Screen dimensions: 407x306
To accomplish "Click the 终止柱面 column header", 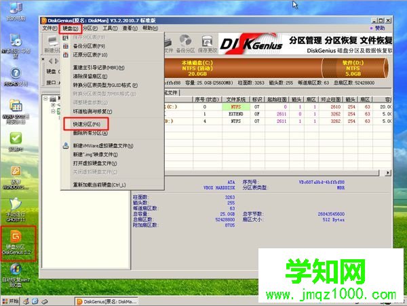I will [331, 100].
